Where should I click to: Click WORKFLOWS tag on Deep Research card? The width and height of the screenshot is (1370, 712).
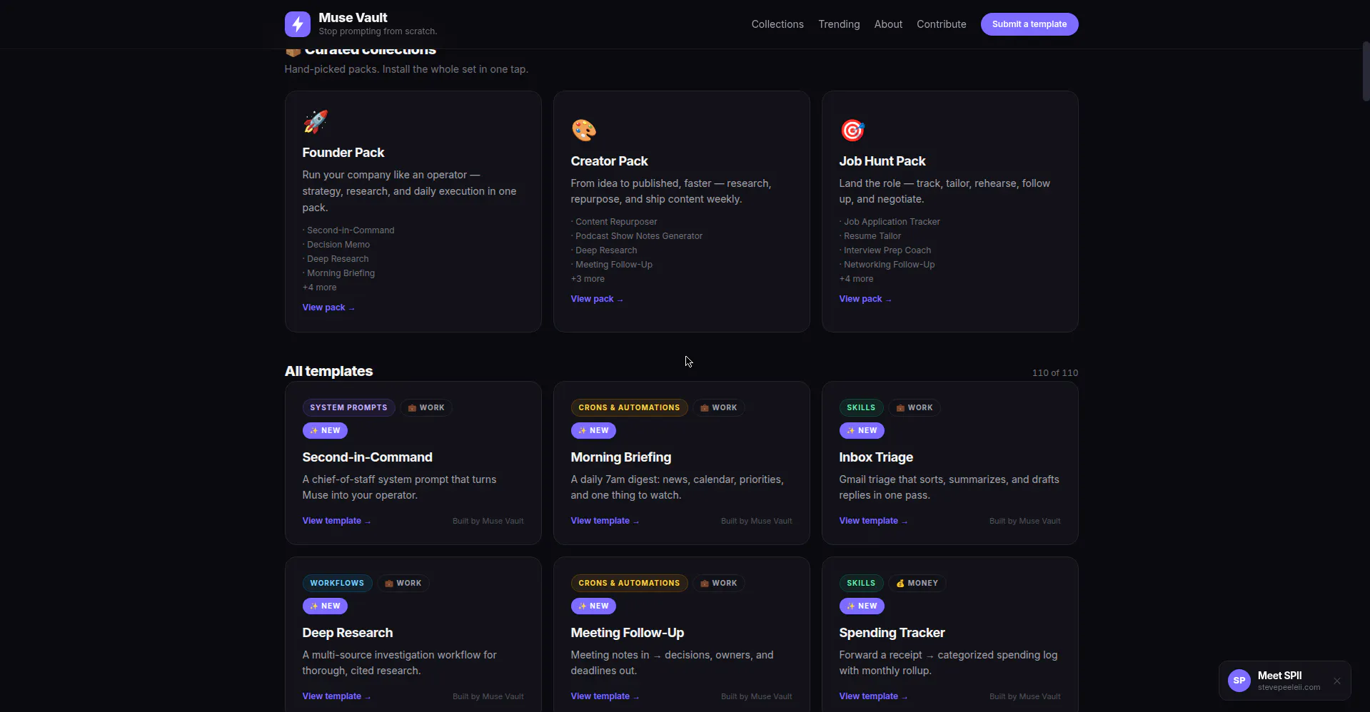coord(337,583)
